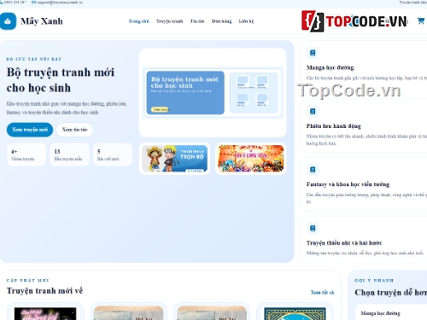
Task: Click the 4+ Nhóm truyện stat card
Action: coord(26,154)
